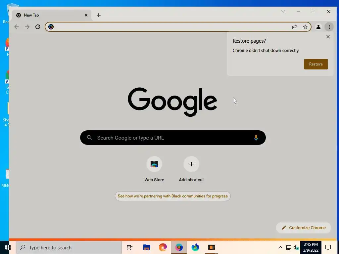Open Task View on the taskbar
The width and height of the screenshot is (339, 254).
pyautogui.click(x=130, y=247)
